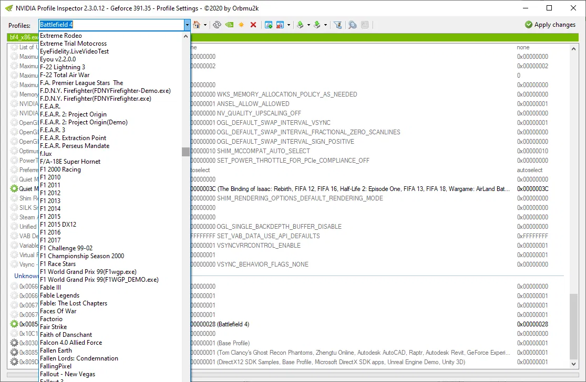Click the dark gear beside 0x809D setting
The width and height of the screenshot is (586, 382).
[x=14, y=362]
